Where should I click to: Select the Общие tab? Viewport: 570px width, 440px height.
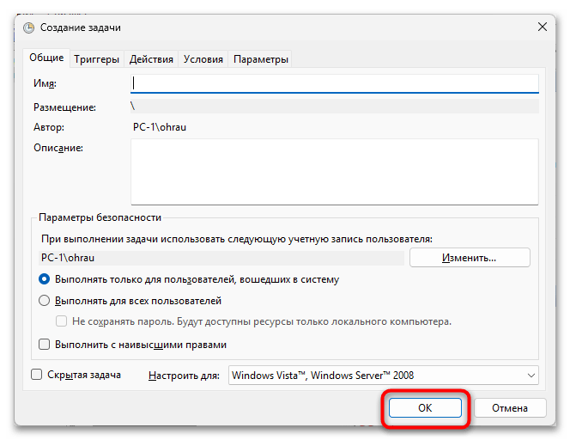pos(46,58)
